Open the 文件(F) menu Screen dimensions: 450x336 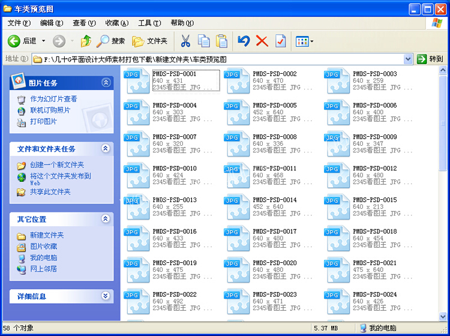(x=19, y=23)
